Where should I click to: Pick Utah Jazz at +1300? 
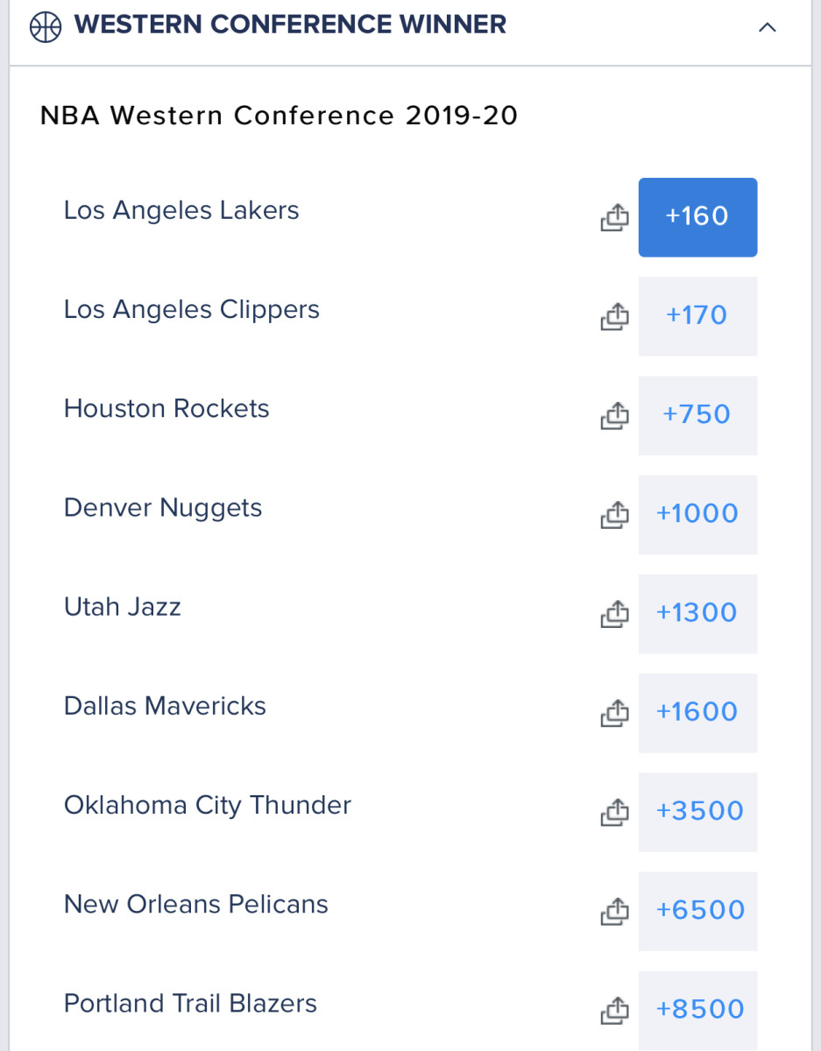click(697, 613)
